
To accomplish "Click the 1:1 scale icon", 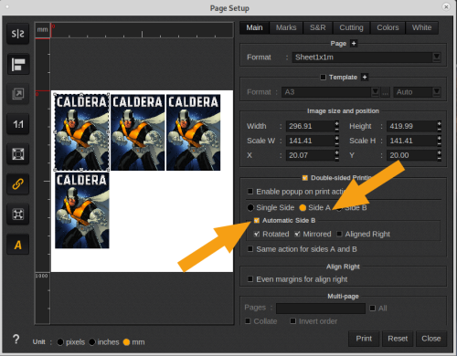I will click(18, 124).
